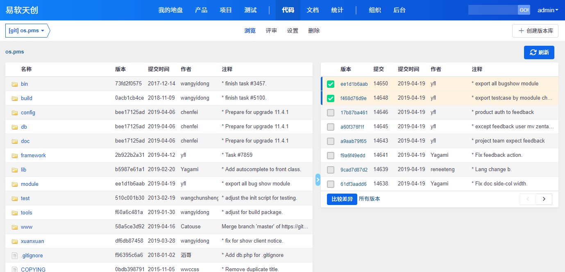
Task: Click the next page arrow in revisions
Action: (544, 199)
